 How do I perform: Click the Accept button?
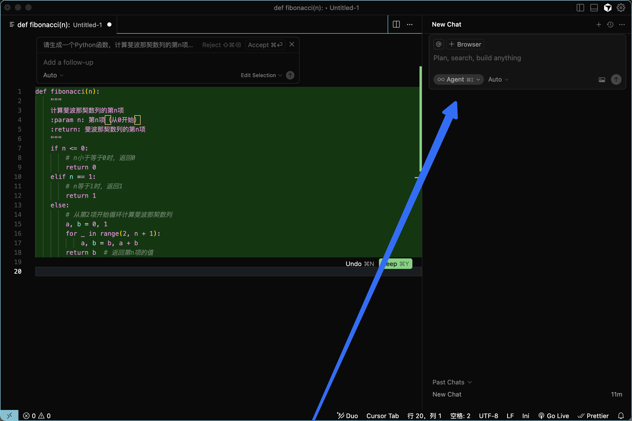coord(265,45)
